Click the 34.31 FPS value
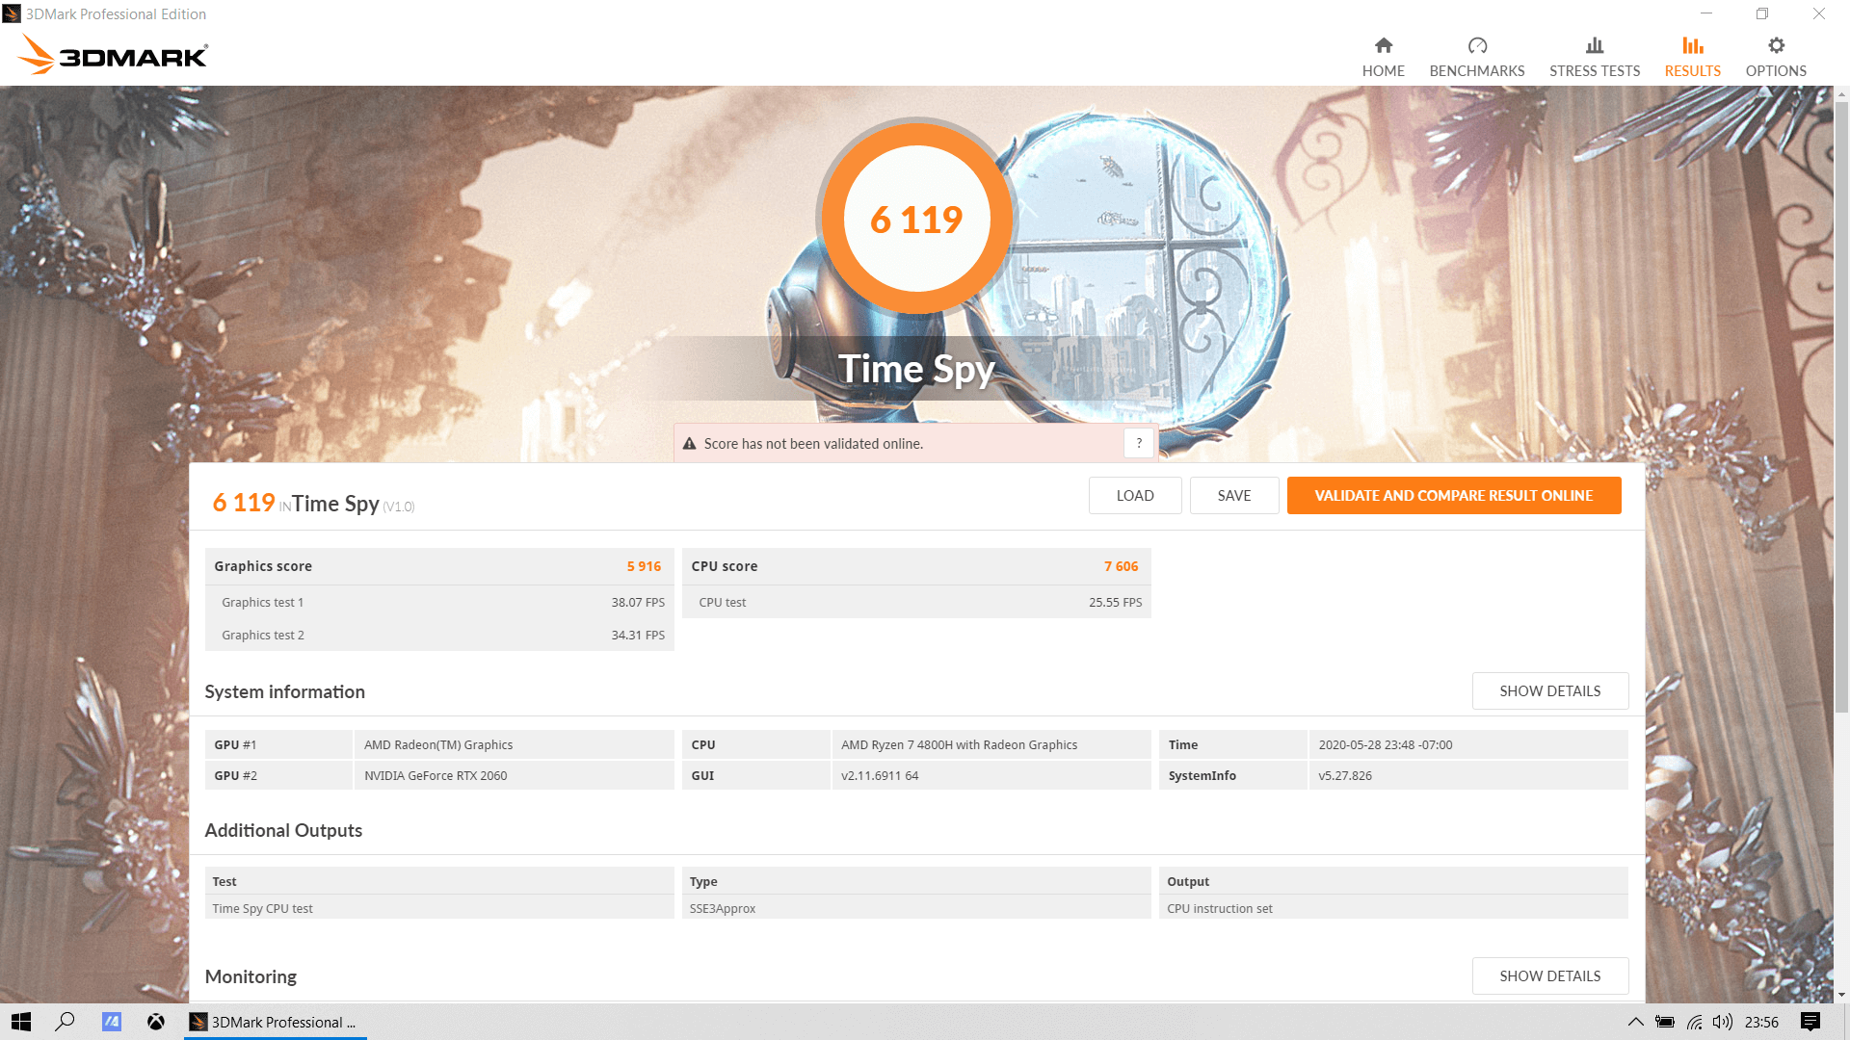Image resolution: width=1850 pixels, height=1040 pixels. tap(638, 635)
